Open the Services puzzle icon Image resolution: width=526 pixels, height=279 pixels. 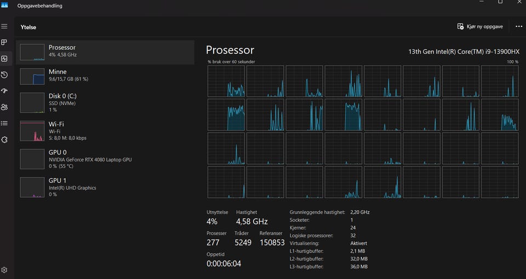pyautogui.click(x=4, y=139)
